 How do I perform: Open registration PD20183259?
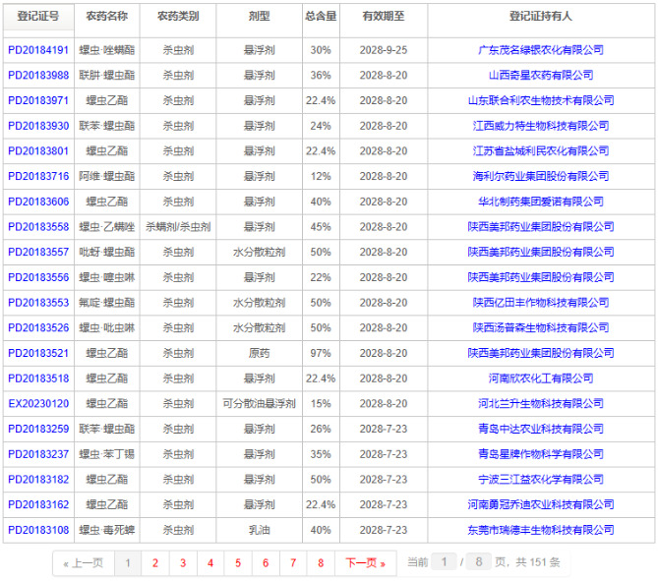38,429
